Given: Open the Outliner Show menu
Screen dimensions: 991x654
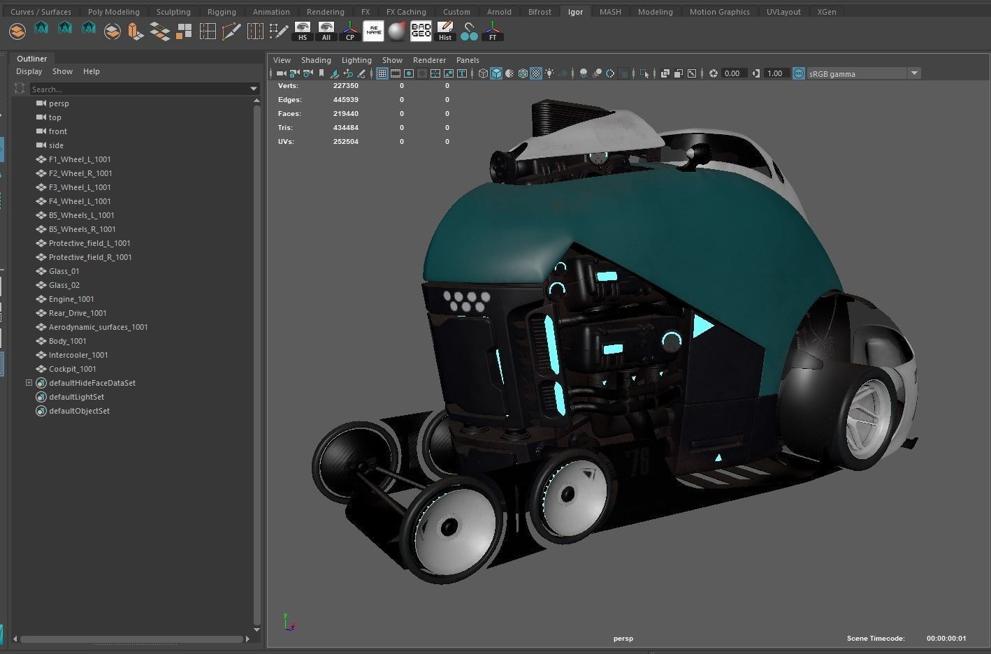Looking at the screenshot, I should [62, 71].
